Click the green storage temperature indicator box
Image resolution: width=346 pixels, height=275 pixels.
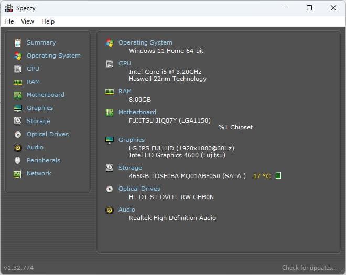point(278,175)
